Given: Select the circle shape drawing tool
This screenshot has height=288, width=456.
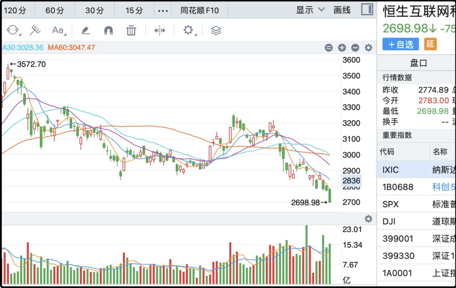Looking at the screenshot, I should 13,30.
